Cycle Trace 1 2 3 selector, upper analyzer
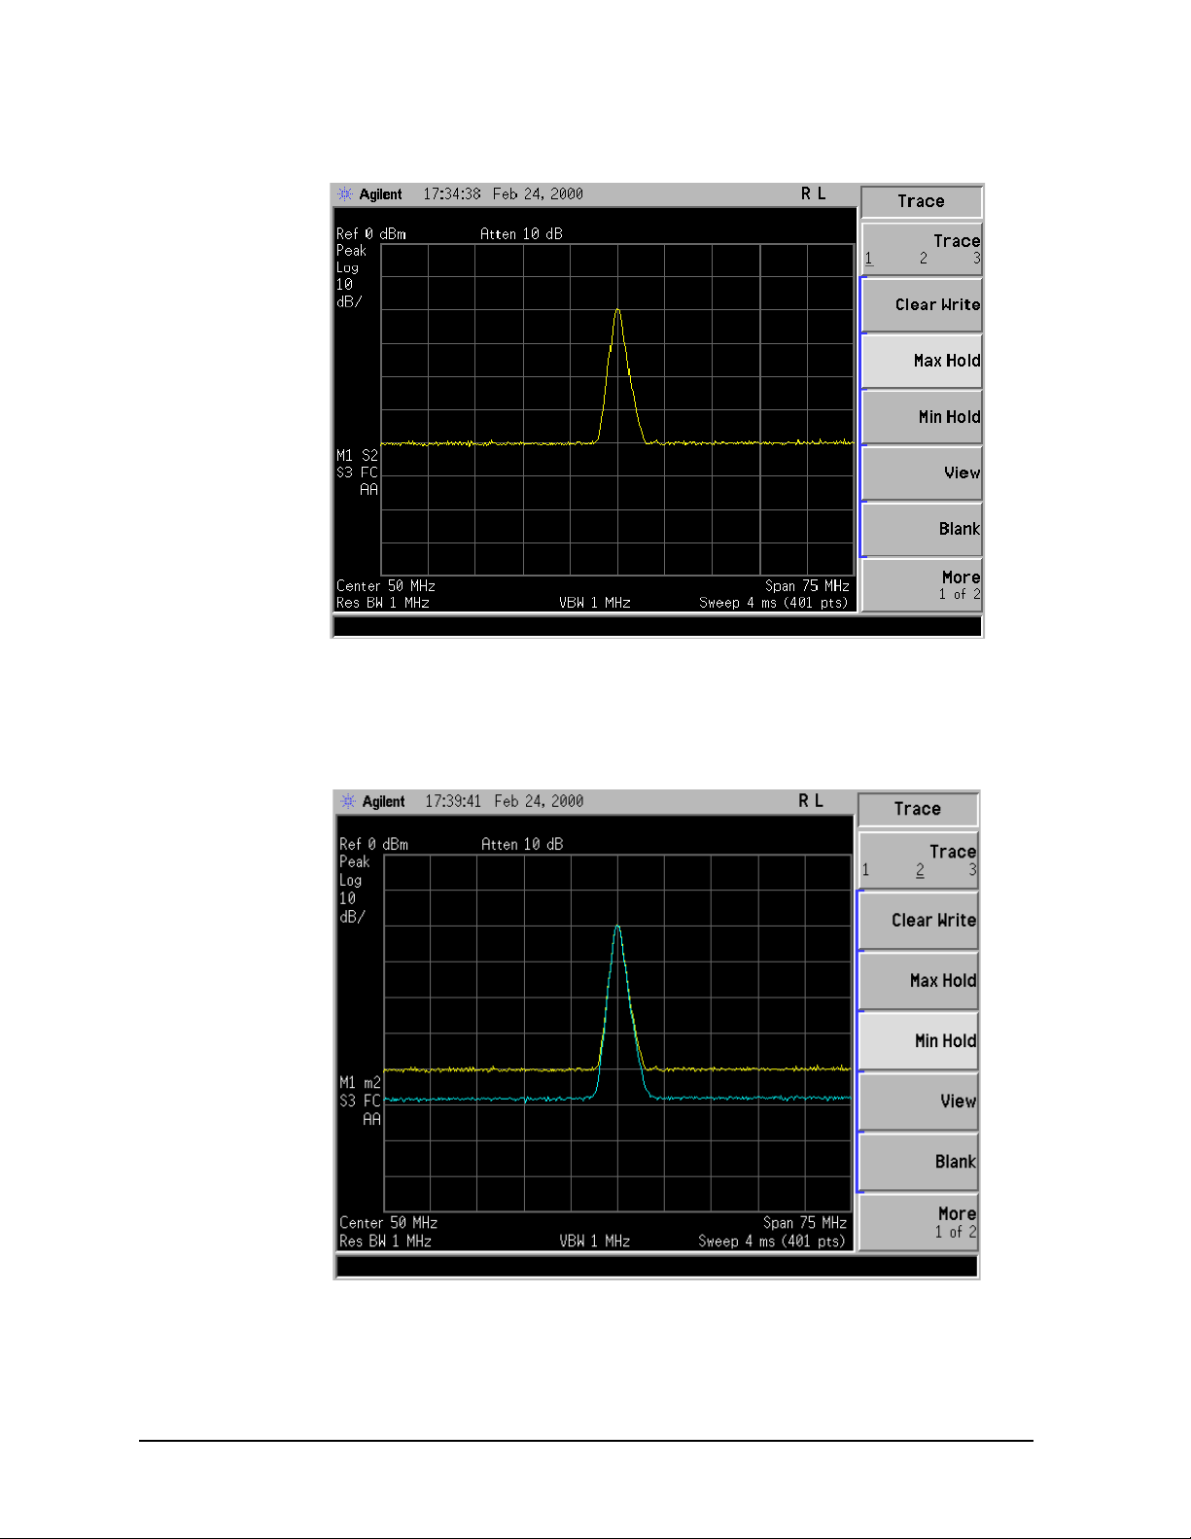 [x=922, y=249]
